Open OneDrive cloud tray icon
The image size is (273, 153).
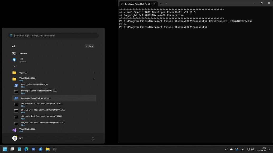231,149
